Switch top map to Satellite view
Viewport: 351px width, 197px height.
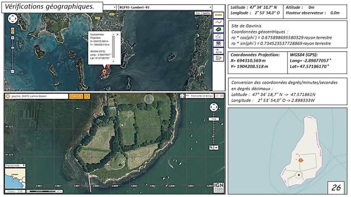[207, 13]
